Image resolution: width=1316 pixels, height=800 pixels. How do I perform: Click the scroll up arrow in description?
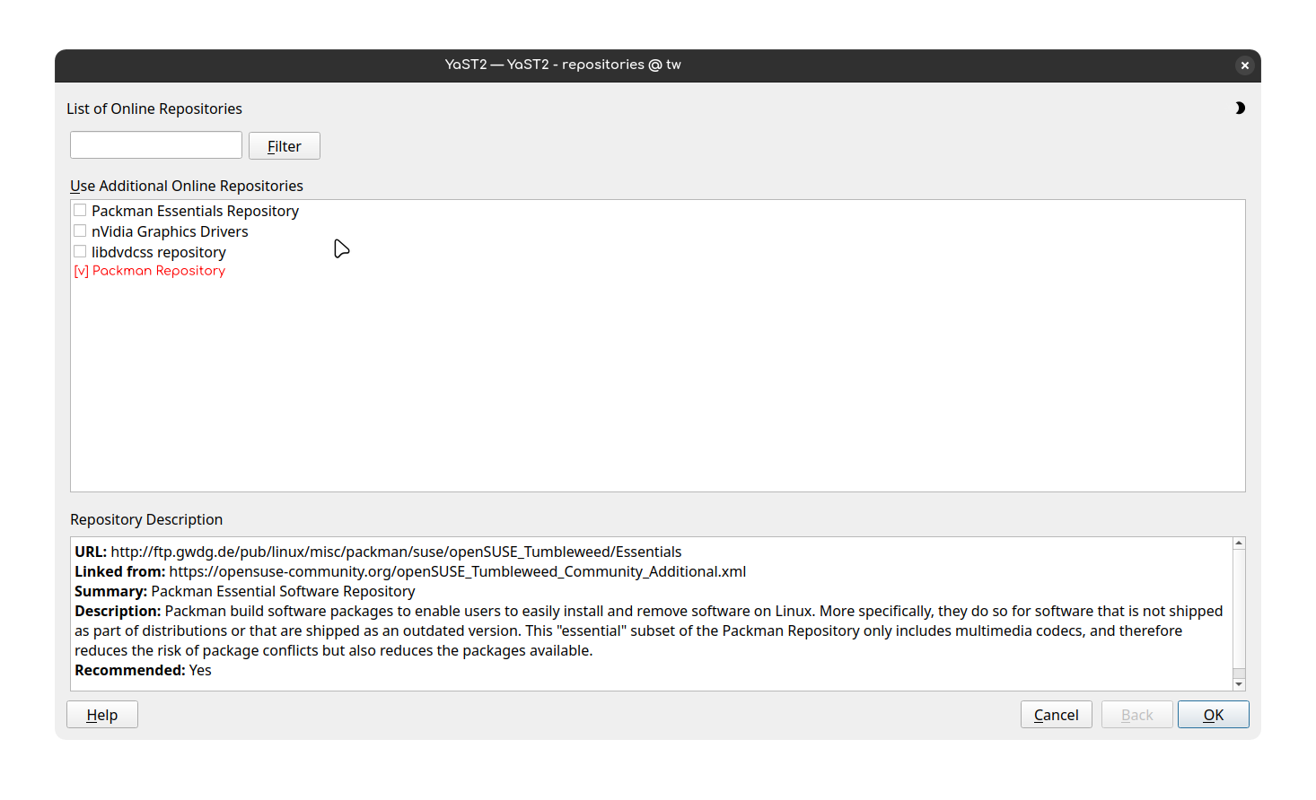(x=1239, y=543)
